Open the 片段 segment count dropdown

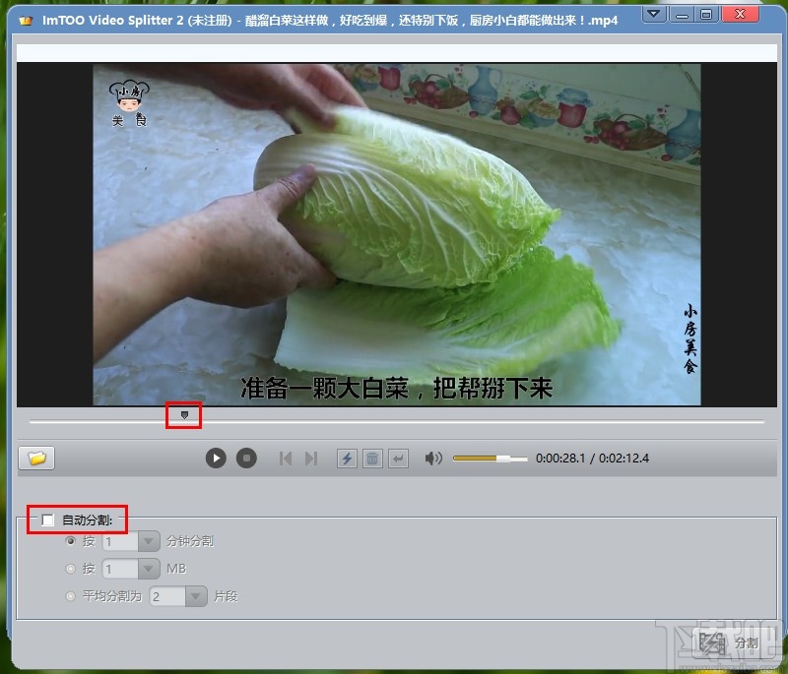(x=194, y=595)
